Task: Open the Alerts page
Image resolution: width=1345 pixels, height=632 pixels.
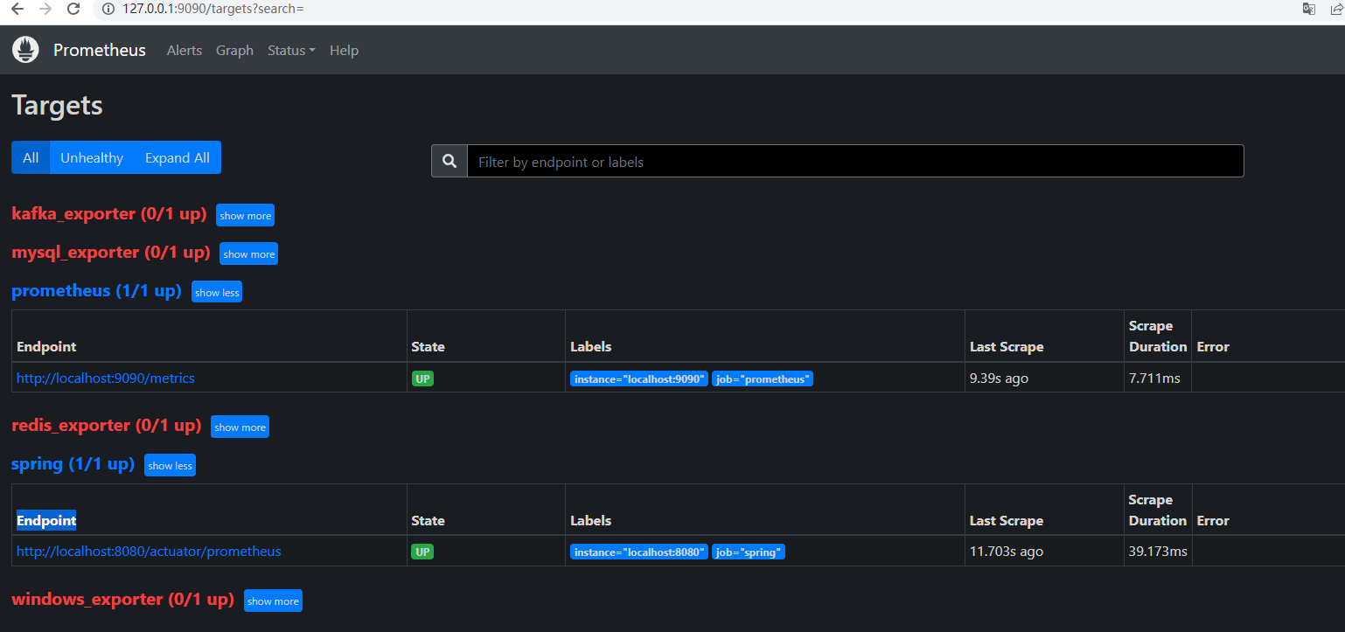Action: pyautogui.click(x=185, y=51)
